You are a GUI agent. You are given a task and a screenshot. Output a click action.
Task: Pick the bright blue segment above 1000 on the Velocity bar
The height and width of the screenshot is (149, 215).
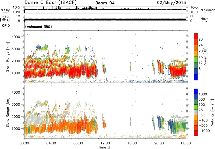pyautogui.click(x=196, y=91)
